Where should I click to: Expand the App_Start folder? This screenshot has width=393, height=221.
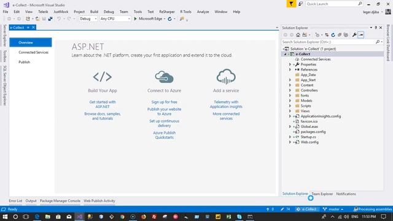[290, 80]
